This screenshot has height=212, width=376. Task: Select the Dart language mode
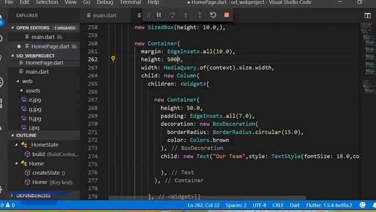(294, 206)
